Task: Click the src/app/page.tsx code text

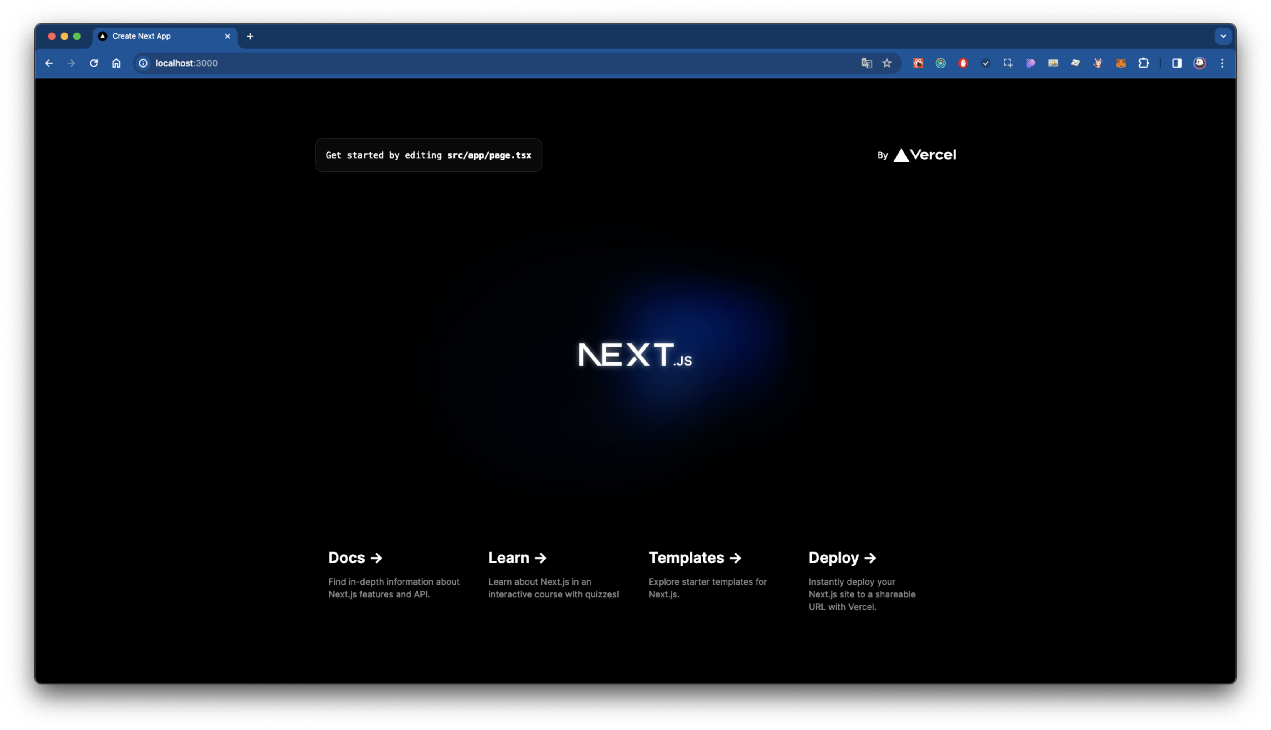Action: pyautogui.click(x=489, y=155)
